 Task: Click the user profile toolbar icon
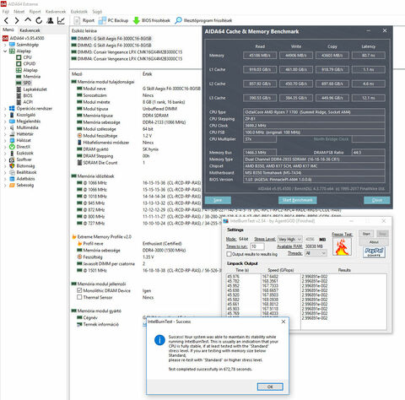[x=50, y=20]
